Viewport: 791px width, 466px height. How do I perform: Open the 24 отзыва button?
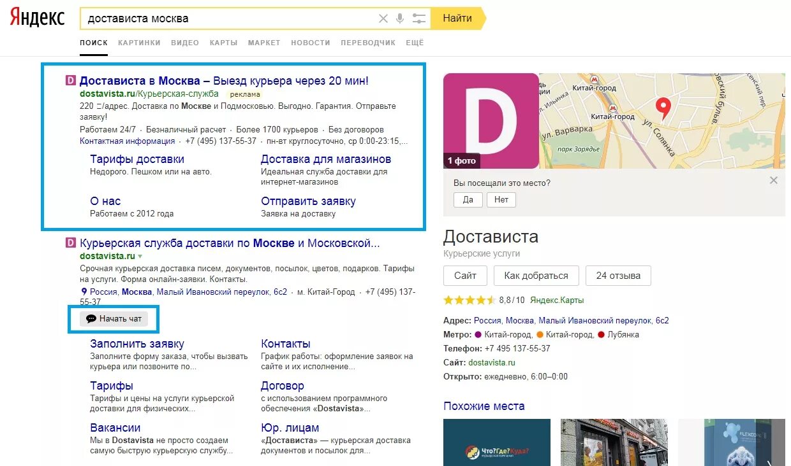click(x=618, y=276)
